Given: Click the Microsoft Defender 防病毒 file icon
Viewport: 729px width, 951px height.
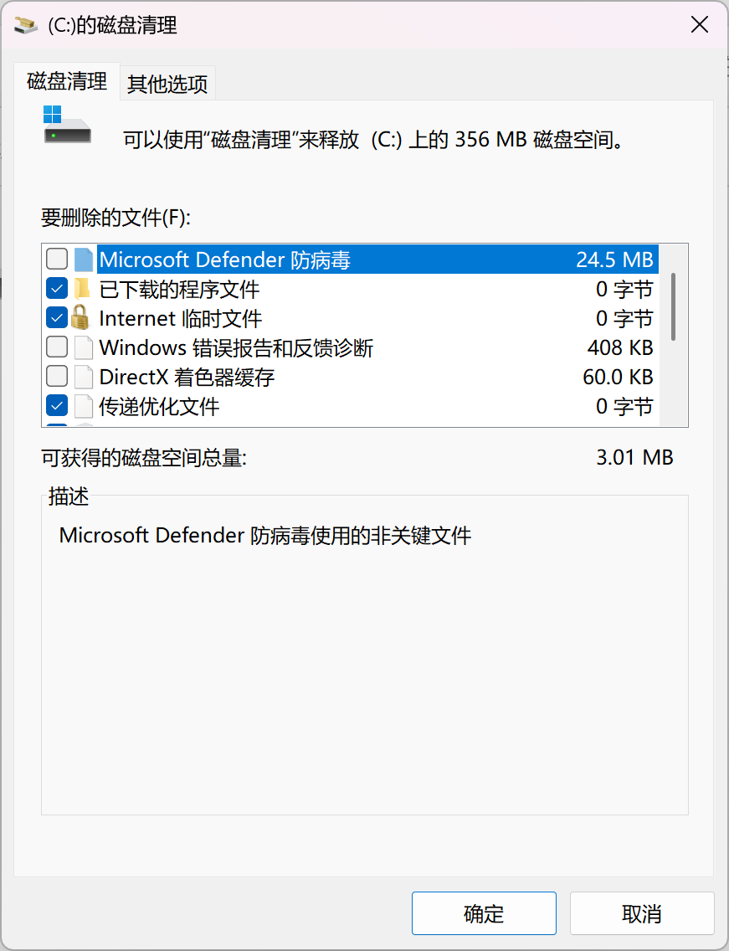Looking at the screenshot, I should (83, 259).
